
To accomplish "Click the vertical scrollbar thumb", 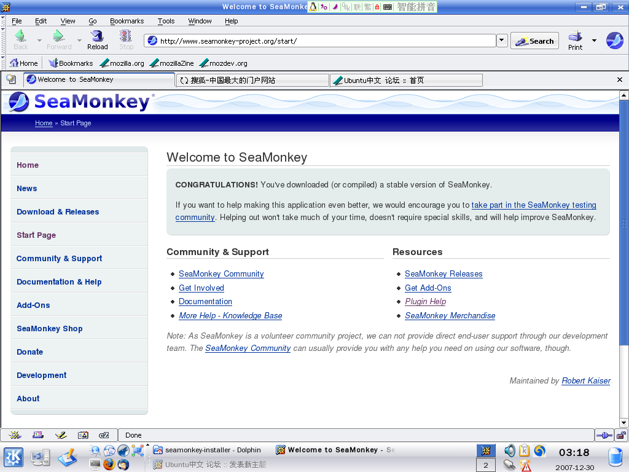I will (623, 221).
